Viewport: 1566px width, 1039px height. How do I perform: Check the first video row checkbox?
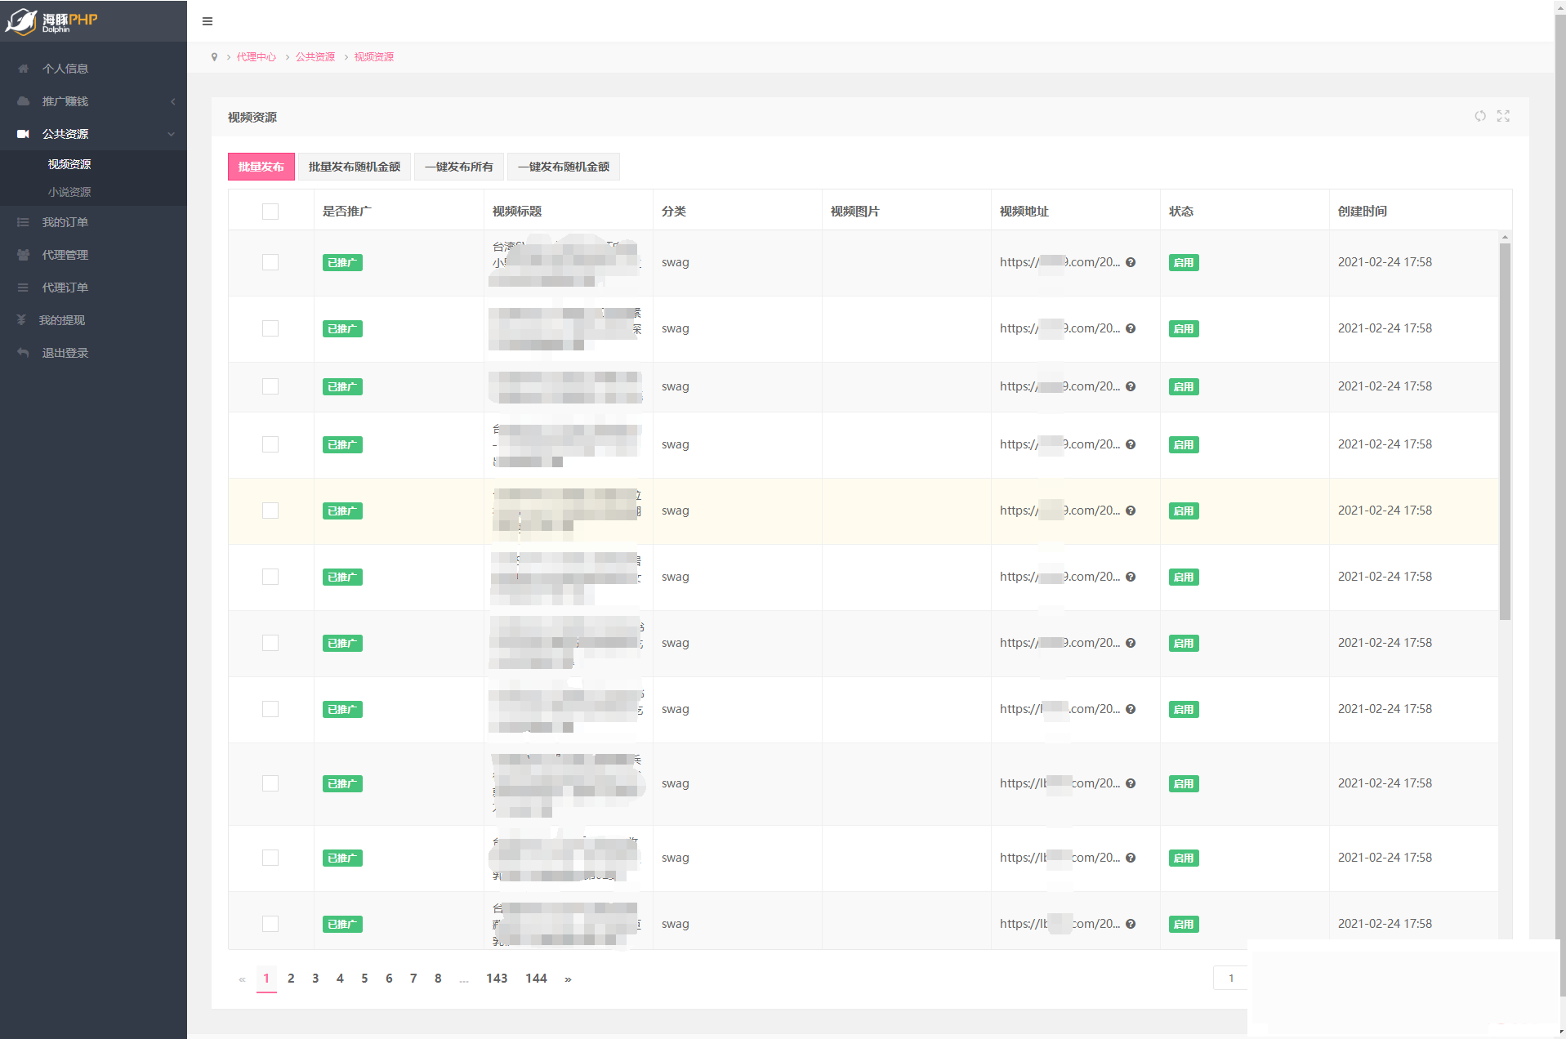click(x=270, y=262)
